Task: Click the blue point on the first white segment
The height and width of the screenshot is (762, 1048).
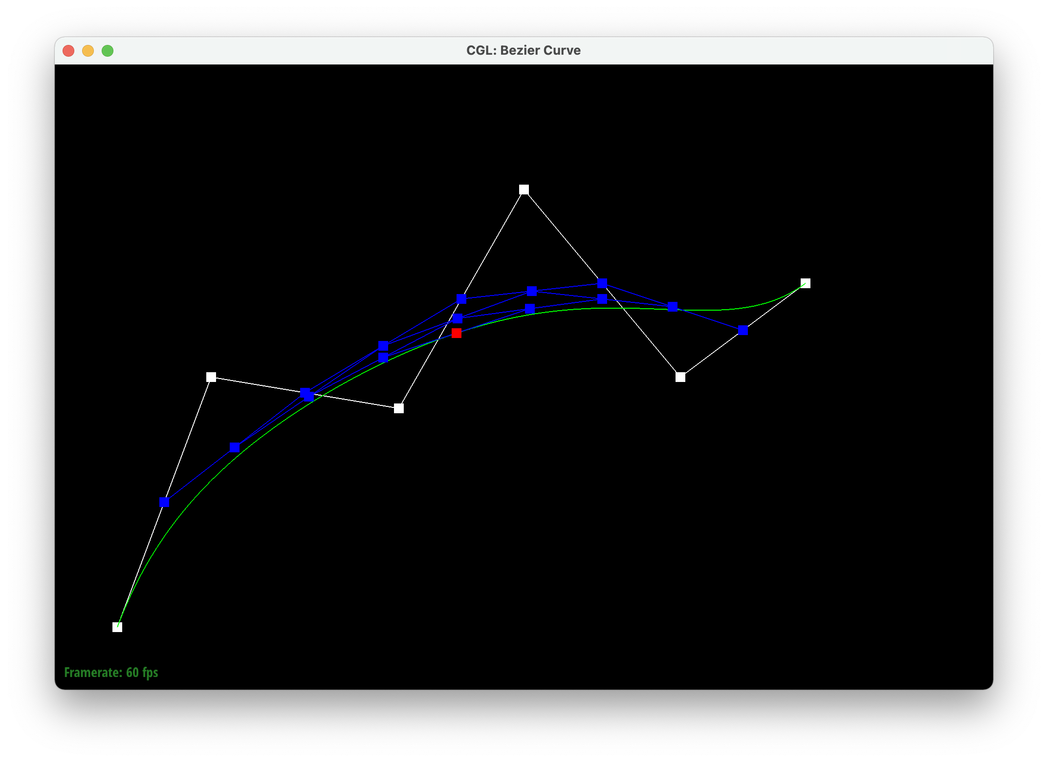Action: (x=164, y=502)
